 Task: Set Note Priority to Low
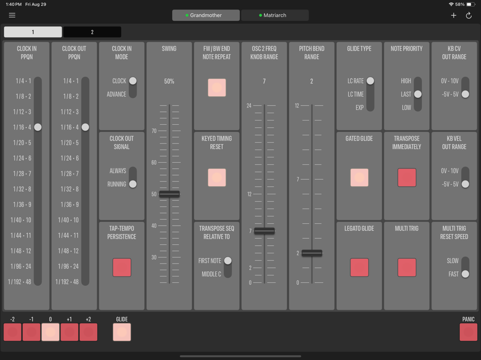(x=406, y=108)
